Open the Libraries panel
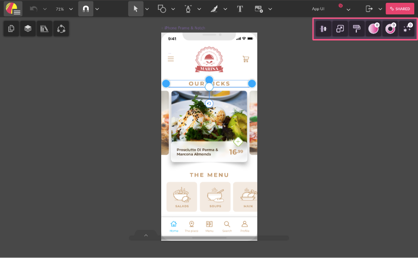 click(x=45, y=29)
